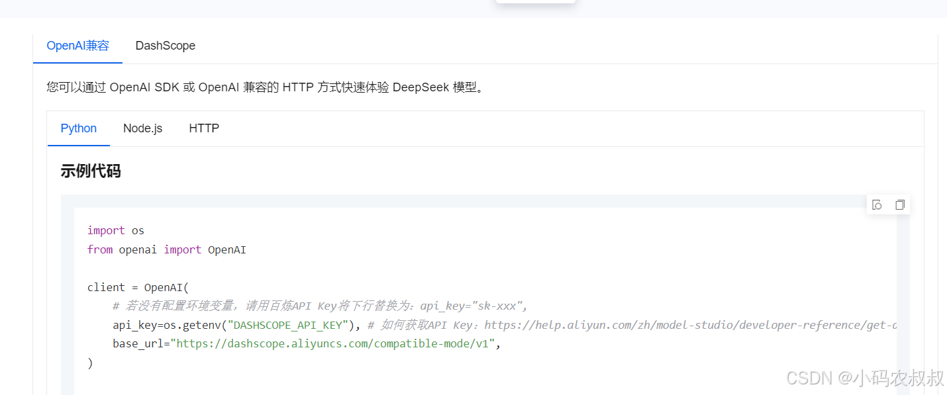Select the Python code tab
This screenshot has width=947, height=395.
(x=79, y=128)
